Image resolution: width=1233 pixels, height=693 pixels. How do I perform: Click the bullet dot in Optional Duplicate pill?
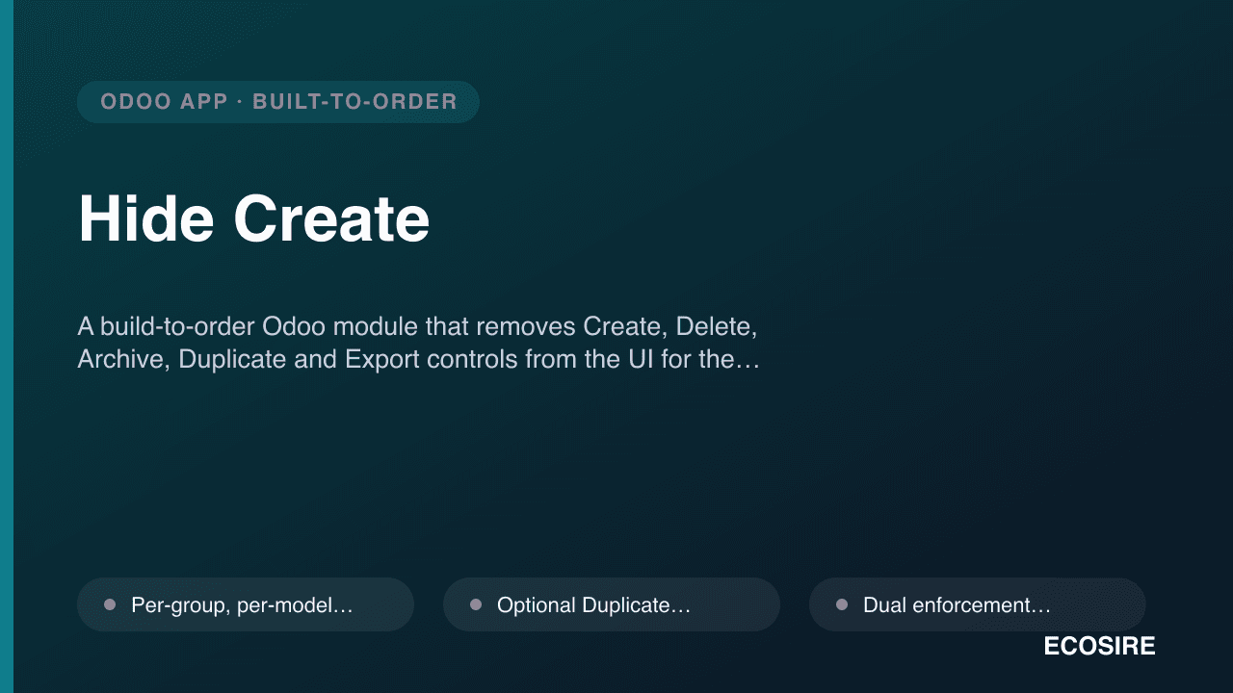[x=476, y=604]
